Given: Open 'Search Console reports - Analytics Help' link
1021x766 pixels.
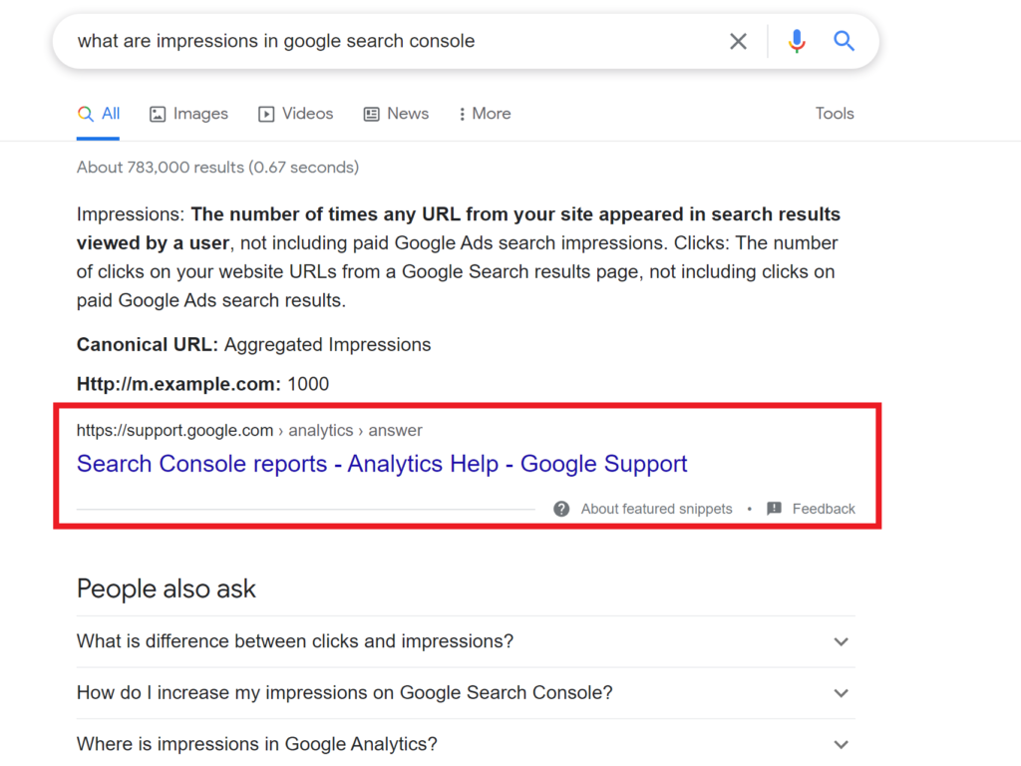Looking at the screenshot, I should [382, 464].
